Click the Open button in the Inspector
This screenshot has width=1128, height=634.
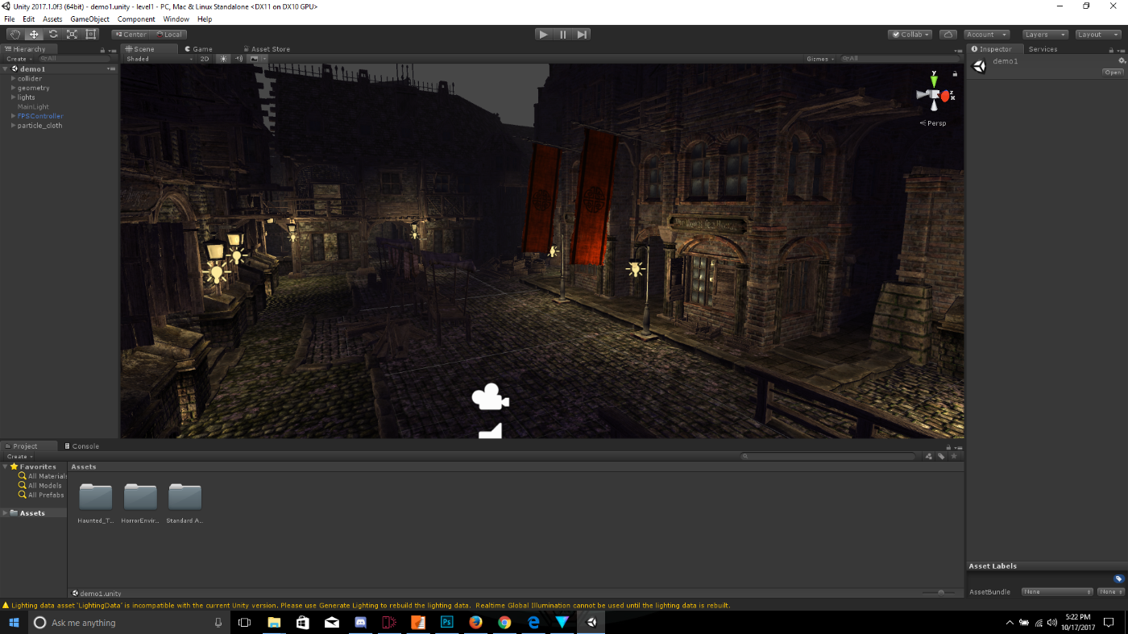[1113, 72]
